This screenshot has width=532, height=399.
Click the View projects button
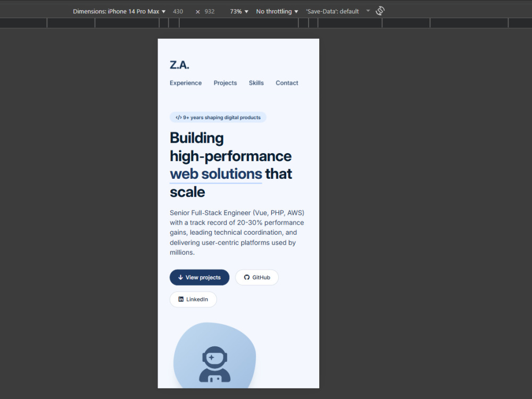[199, 277]
